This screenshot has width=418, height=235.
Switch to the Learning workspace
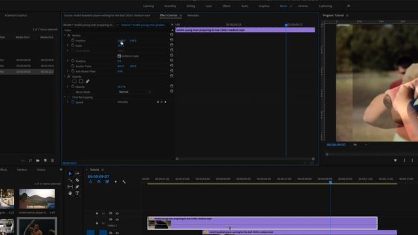(x=148, y=6)
